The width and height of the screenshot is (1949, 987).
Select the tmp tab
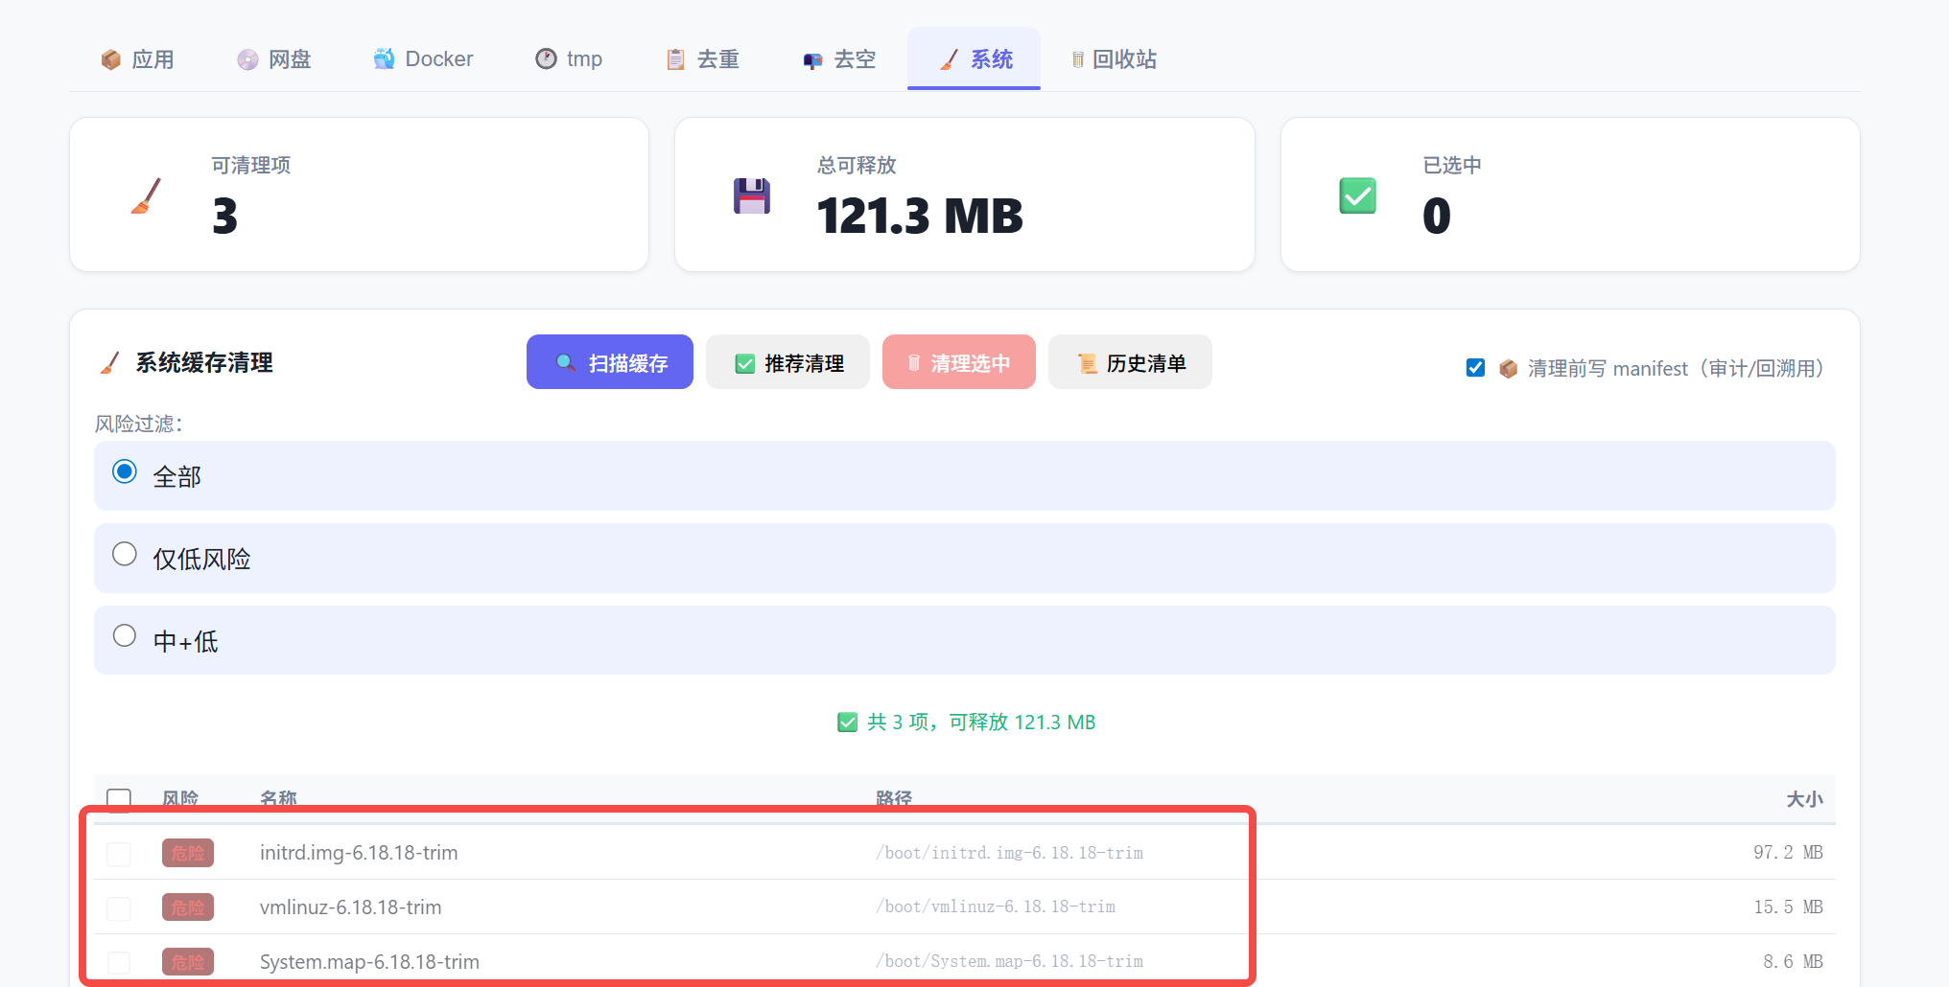tap(569, 59)
